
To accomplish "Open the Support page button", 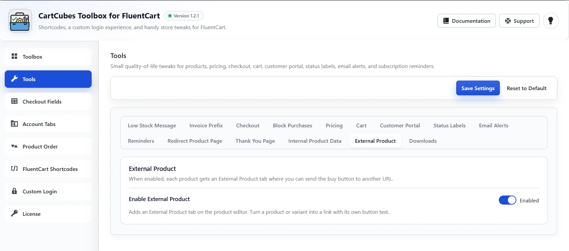I will coord(519,21).
